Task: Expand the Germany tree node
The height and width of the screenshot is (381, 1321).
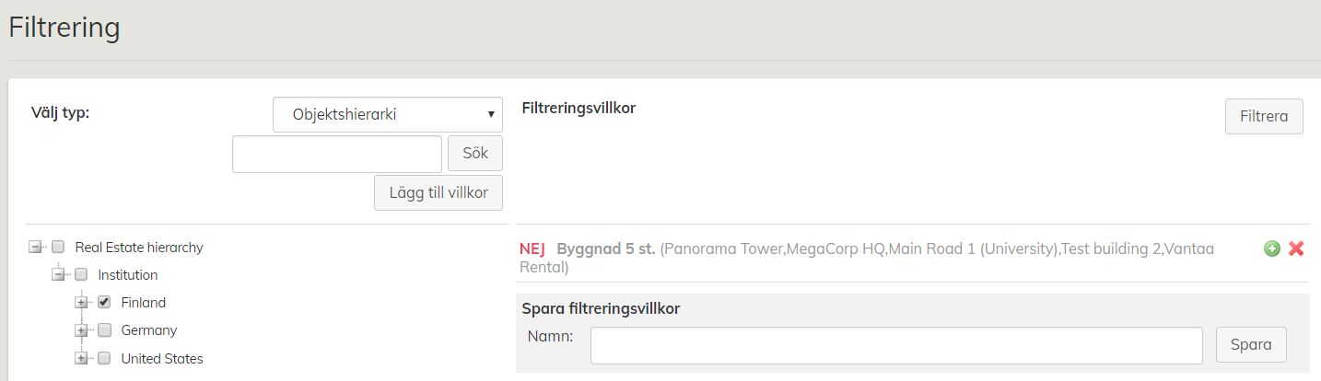Action: pos(81,330)
